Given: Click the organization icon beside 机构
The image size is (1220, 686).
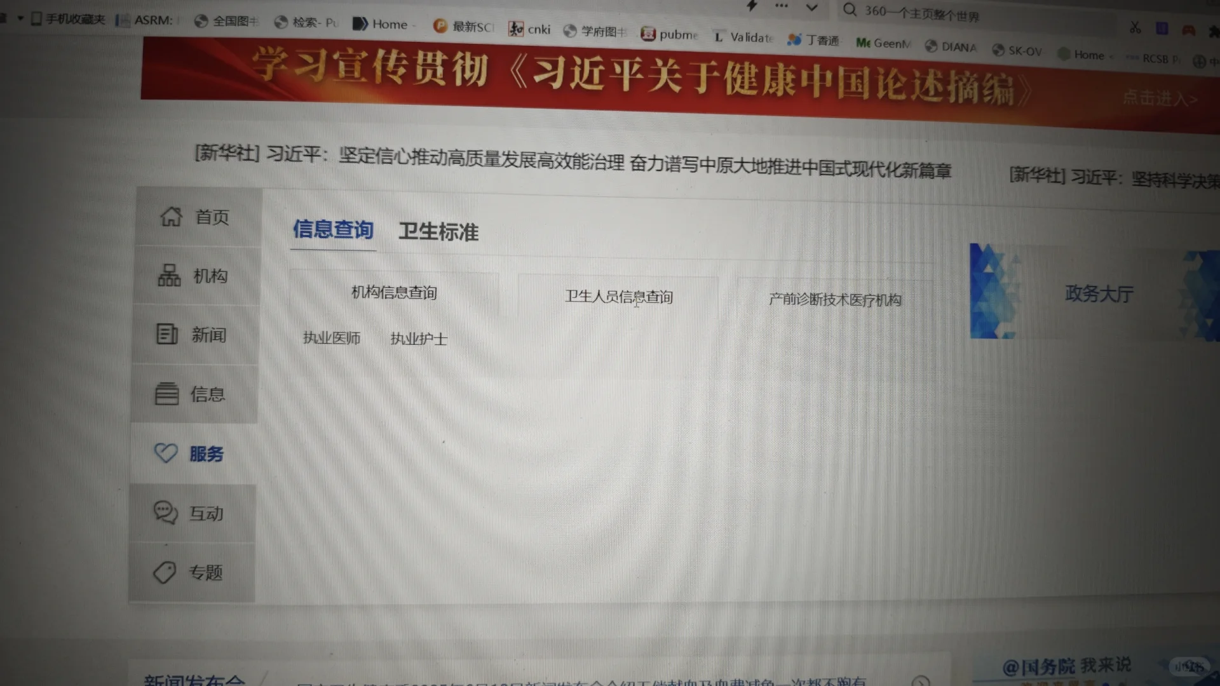Looking at the screenshot, I should coord(169,276).
